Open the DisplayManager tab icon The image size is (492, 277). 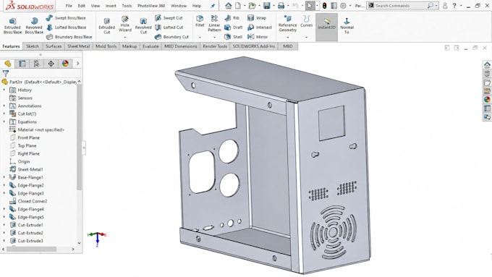(x=65, y=64)
